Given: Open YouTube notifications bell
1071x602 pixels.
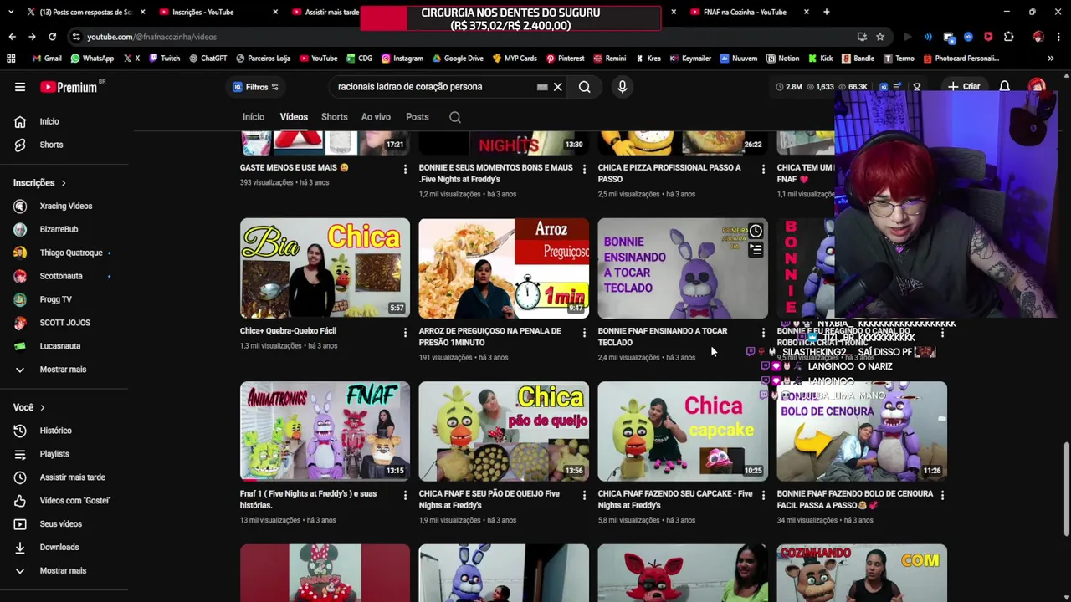Looking at the screenshot, I should click(x=1004, y=87).
